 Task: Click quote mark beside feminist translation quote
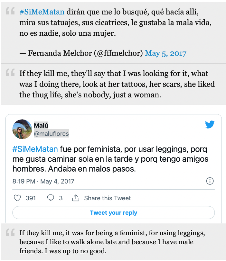pos(10,232)
